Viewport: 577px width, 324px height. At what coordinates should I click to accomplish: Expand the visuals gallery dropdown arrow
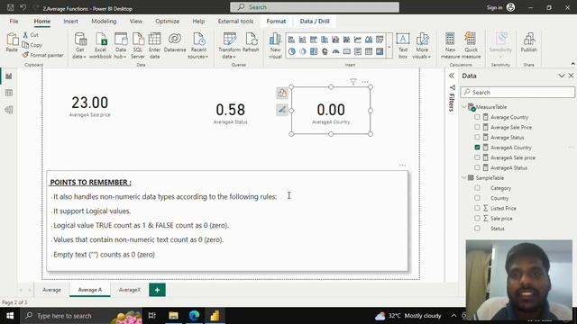point(389,47)
